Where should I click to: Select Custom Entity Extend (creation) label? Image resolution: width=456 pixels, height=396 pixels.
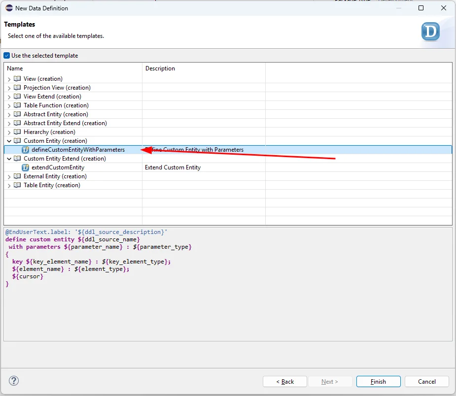[x=65, y=158]
